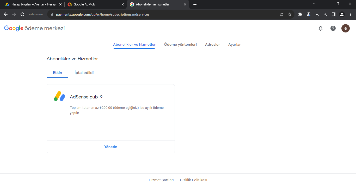Open the account avatar "e"

pos(346,28)
